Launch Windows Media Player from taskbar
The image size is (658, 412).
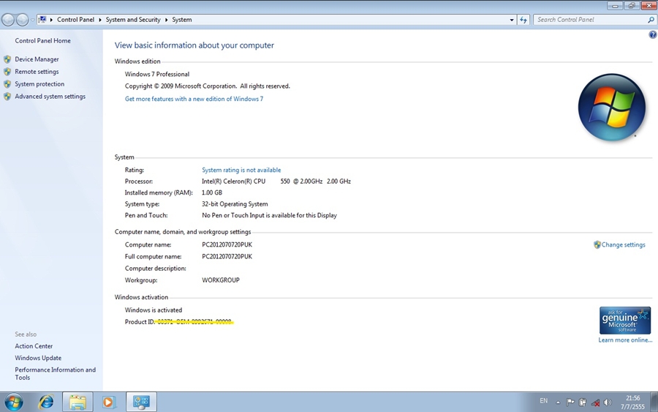tap(108, 402)
